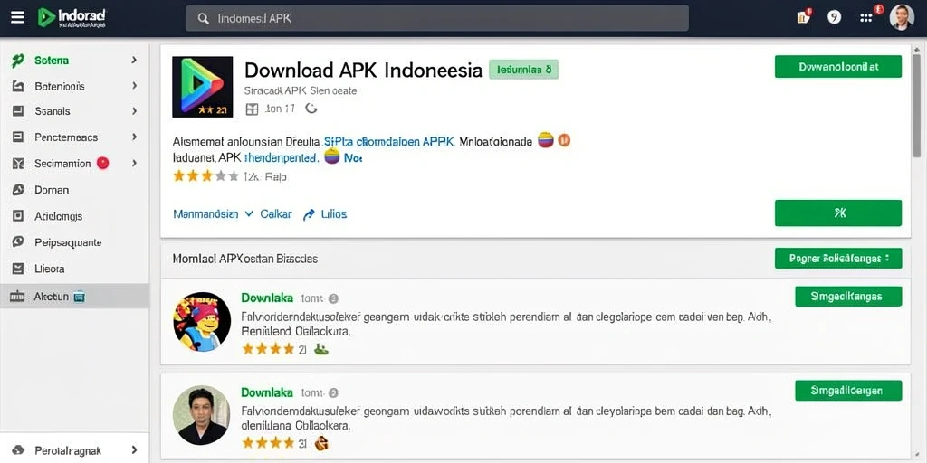Click green thumbs icon on first review
The image size is (927, 463).
pyautogui.click(x=321, y=349)
